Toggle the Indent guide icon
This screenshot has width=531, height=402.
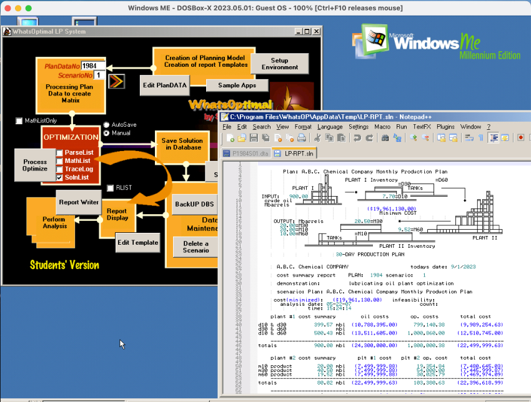tap(494, 138)
